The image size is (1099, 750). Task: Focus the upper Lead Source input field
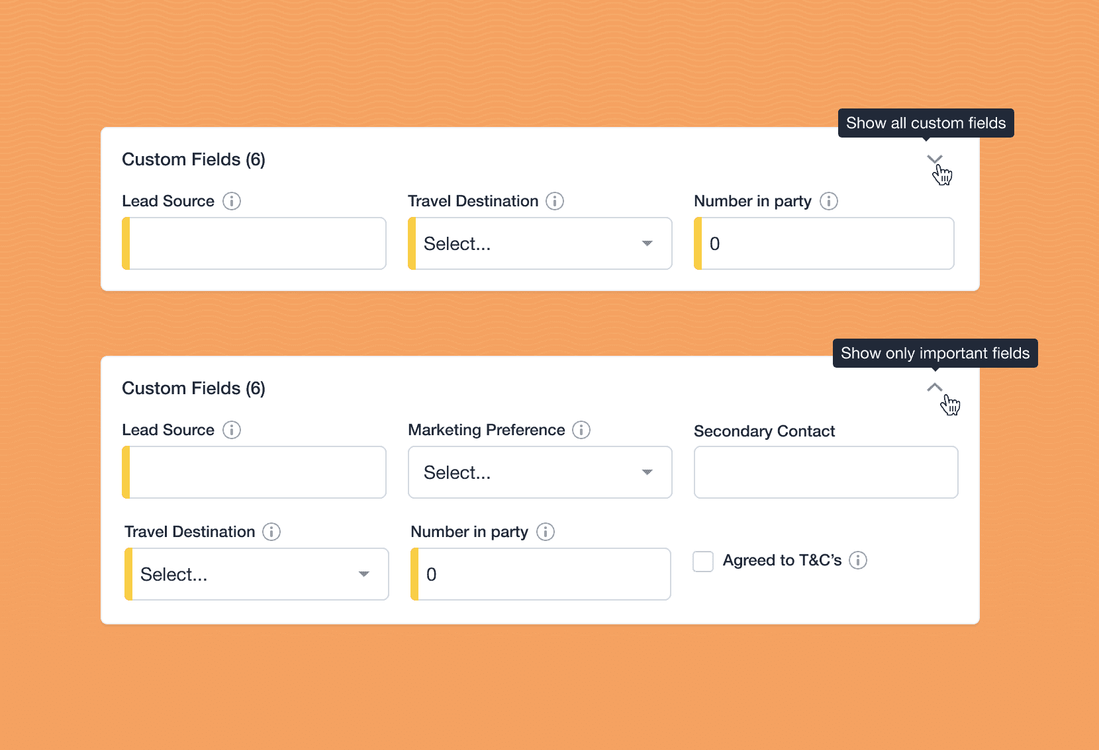tap(254, 243)
